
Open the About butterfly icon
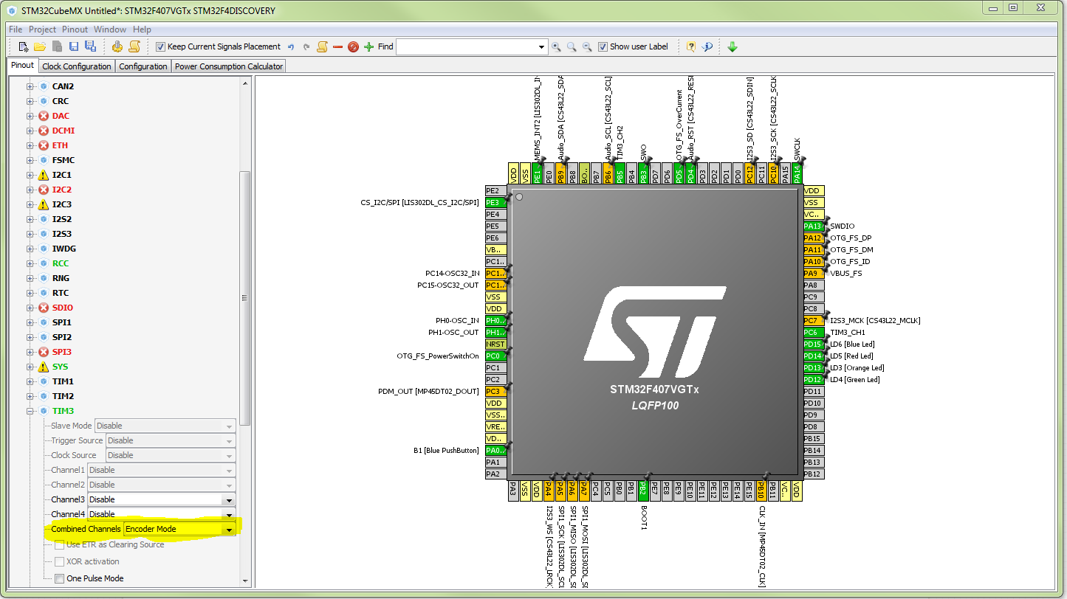[707, 46]
